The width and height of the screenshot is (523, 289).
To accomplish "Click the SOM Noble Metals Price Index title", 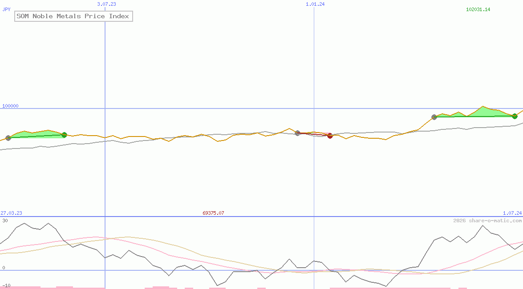I will point(73,16).
